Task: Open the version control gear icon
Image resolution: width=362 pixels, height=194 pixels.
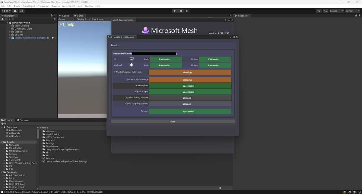Action: (x=22, y=11)
